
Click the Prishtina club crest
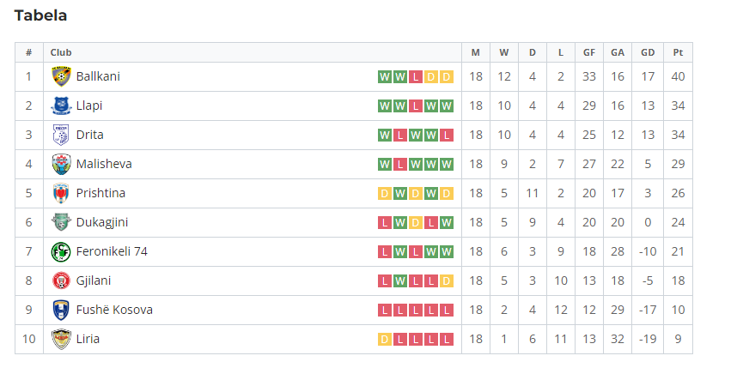click(x=61, y=193)
